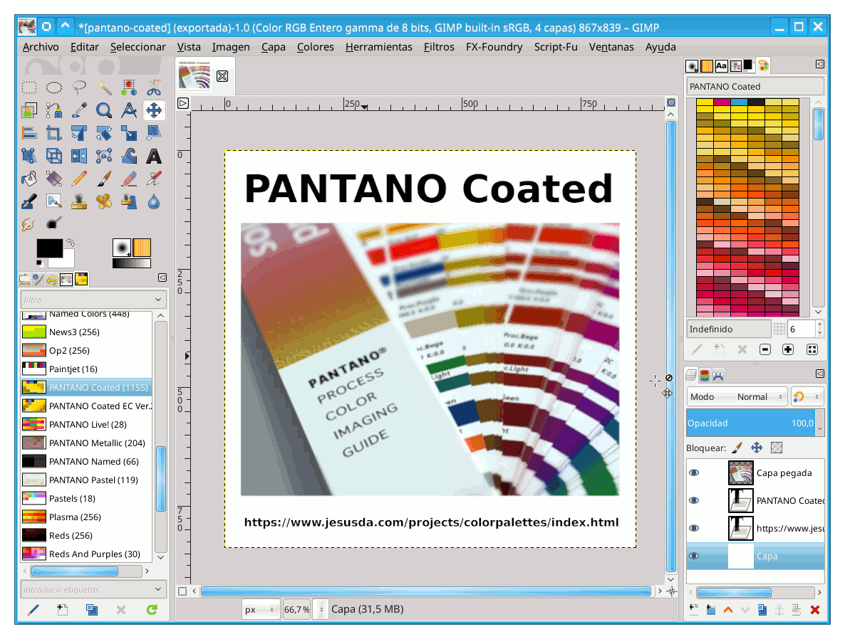Activate the Crop tool
This screenshot has width=845, height=639.
(x=53, y=133)
